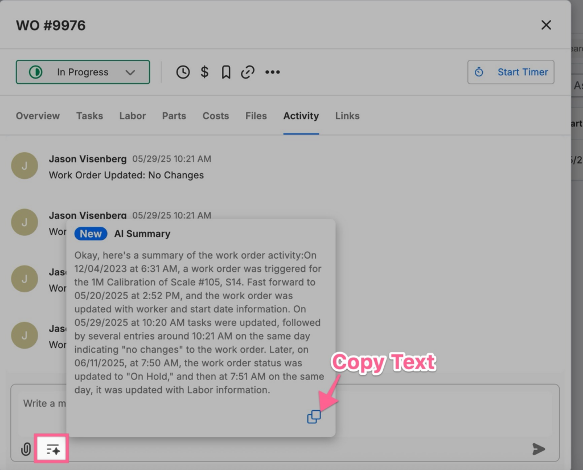Send the message with arrow icon
The width and height of the screenshot is (583, 470).
[538, 449]
